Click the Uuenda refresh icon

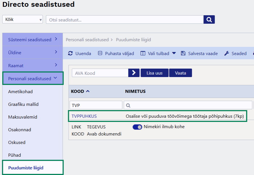[71, 53]
